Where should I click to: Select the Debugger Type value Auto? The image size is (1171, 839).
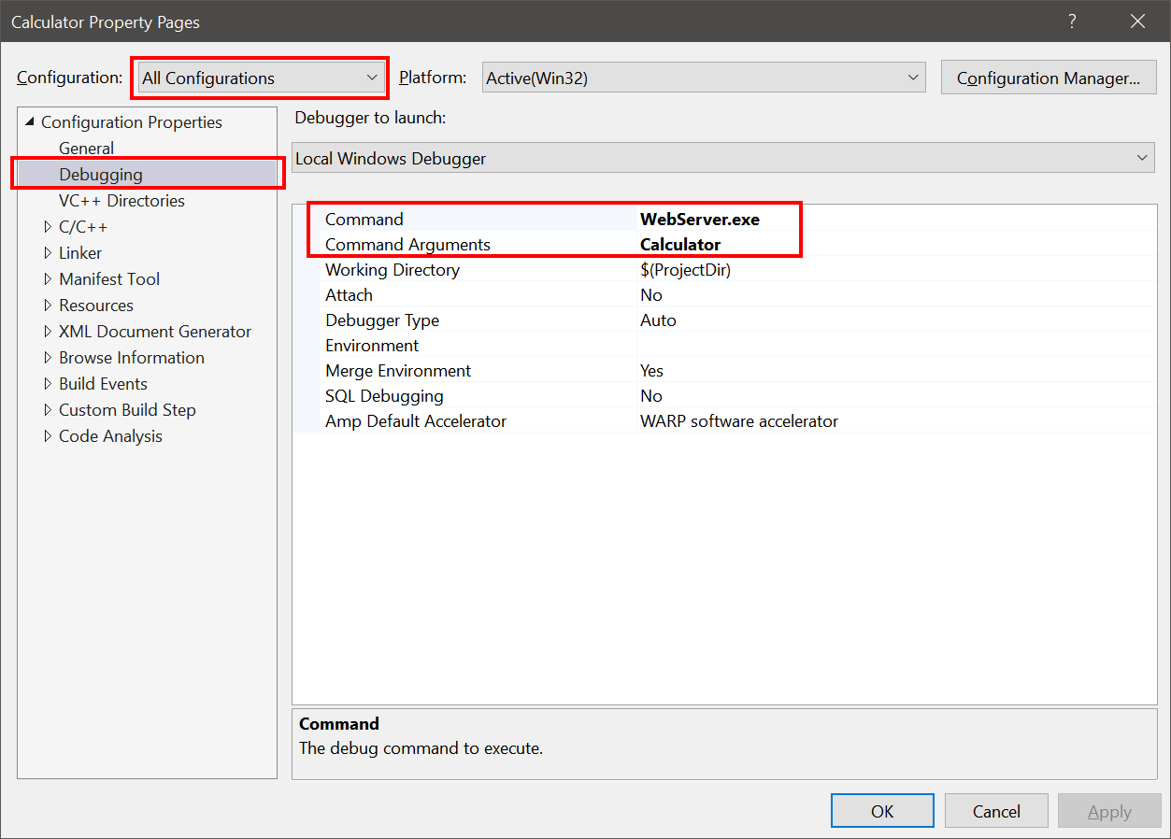point(658,320)
